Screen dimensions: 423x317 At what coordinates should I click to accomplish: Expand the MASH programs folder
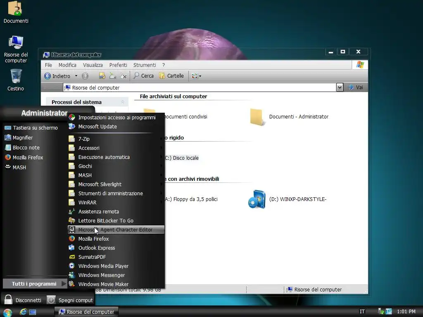pos(116,175)
